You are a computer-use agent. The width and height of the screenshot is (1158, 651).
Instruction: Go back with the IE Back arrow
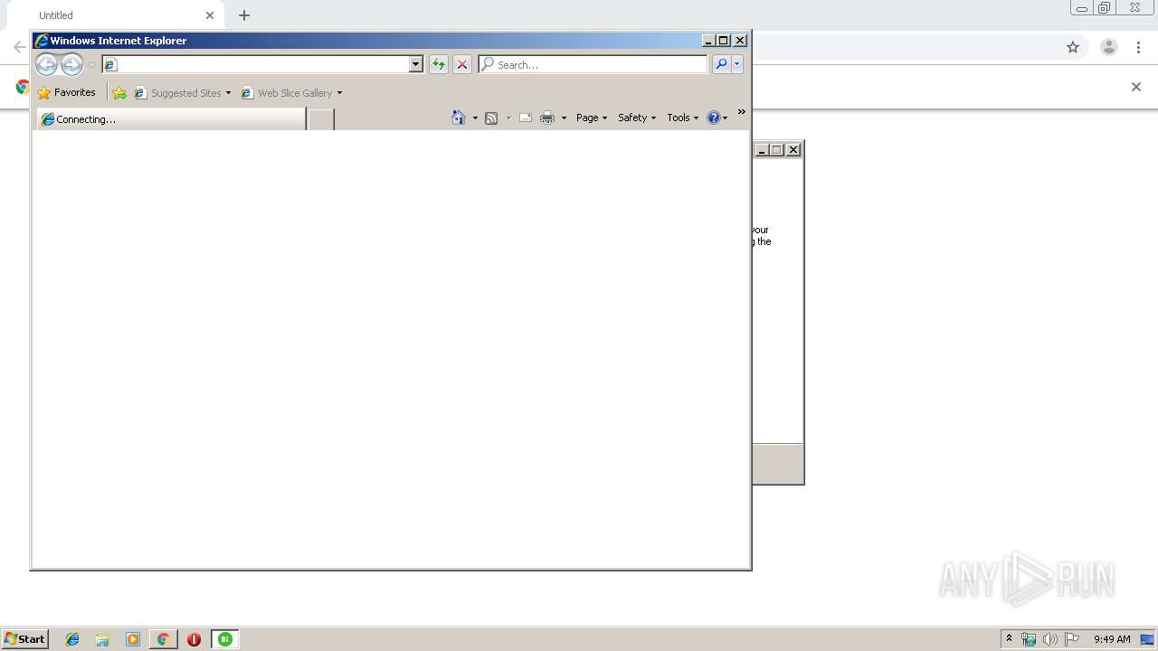coord(46,64)
